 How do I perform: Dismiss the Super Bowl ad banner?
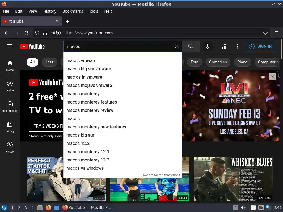point(273,76)
